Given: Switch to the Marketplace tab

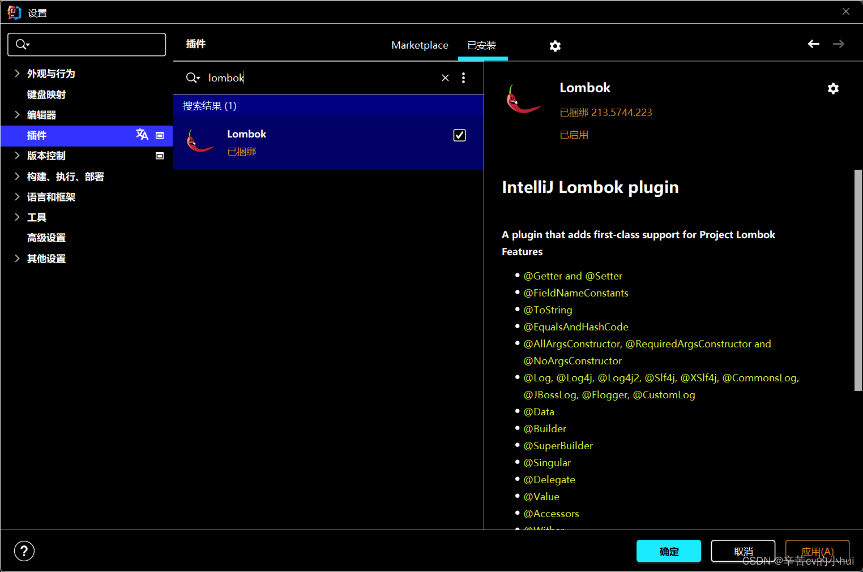Looking at the screenshot, I should click(420, 45).
